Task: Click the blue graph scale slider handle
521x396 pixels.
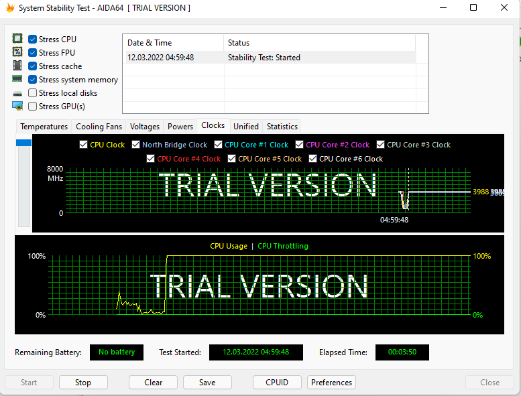Action: tap(23, 143)
